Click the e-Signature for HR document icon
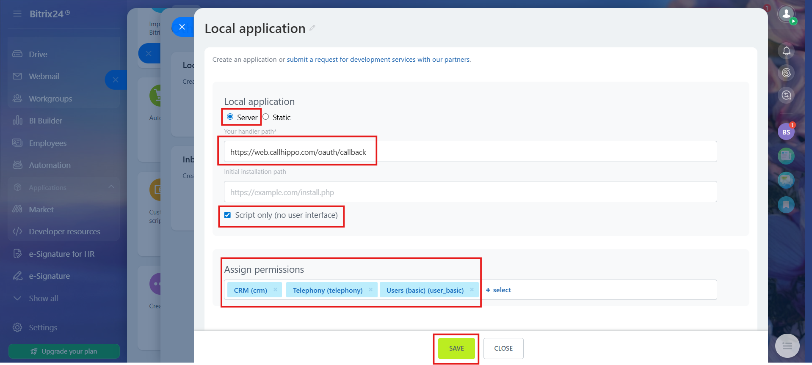The height and width of the screenshot is (365, 812). (x=17, y=254)
